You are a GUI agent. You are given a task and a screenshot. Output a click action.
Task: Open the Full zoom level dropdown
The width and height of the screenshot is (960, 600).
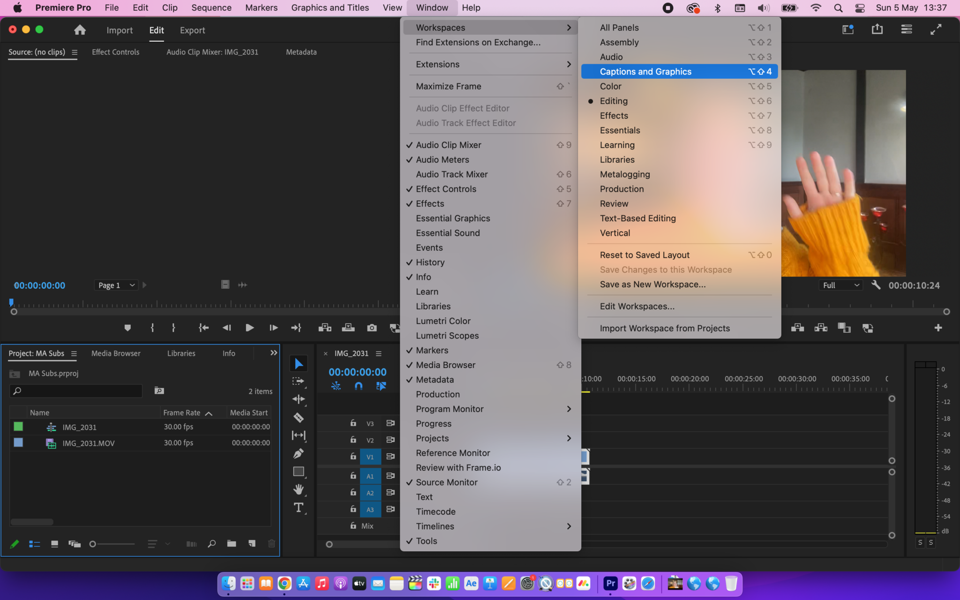[840, 285]
